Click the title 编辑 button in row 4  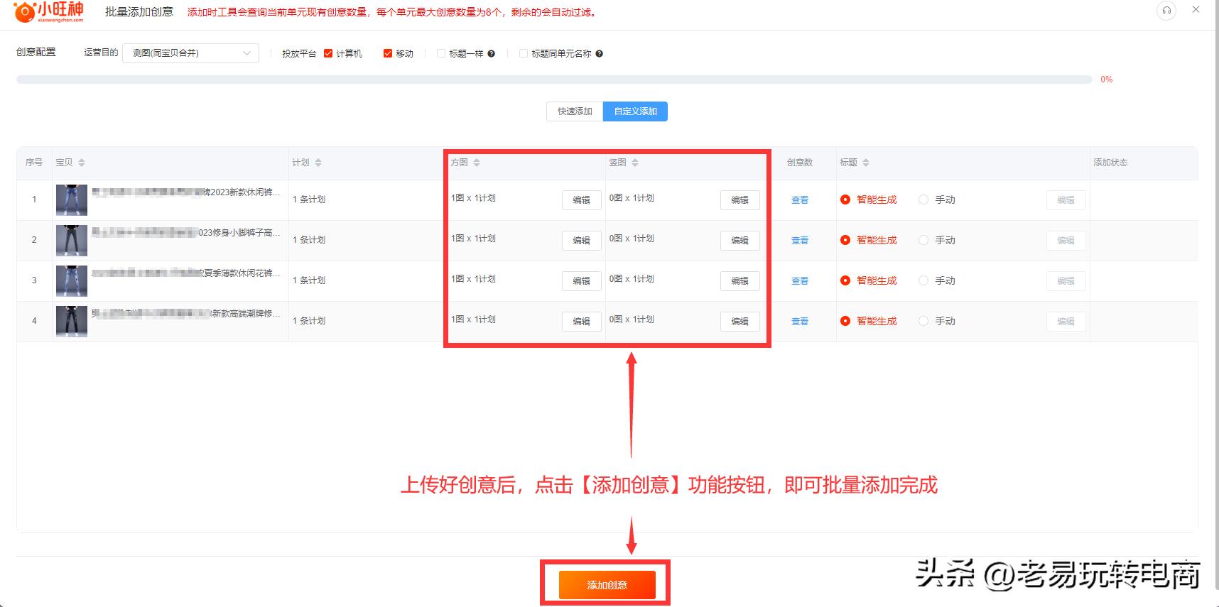[1066, 322]
